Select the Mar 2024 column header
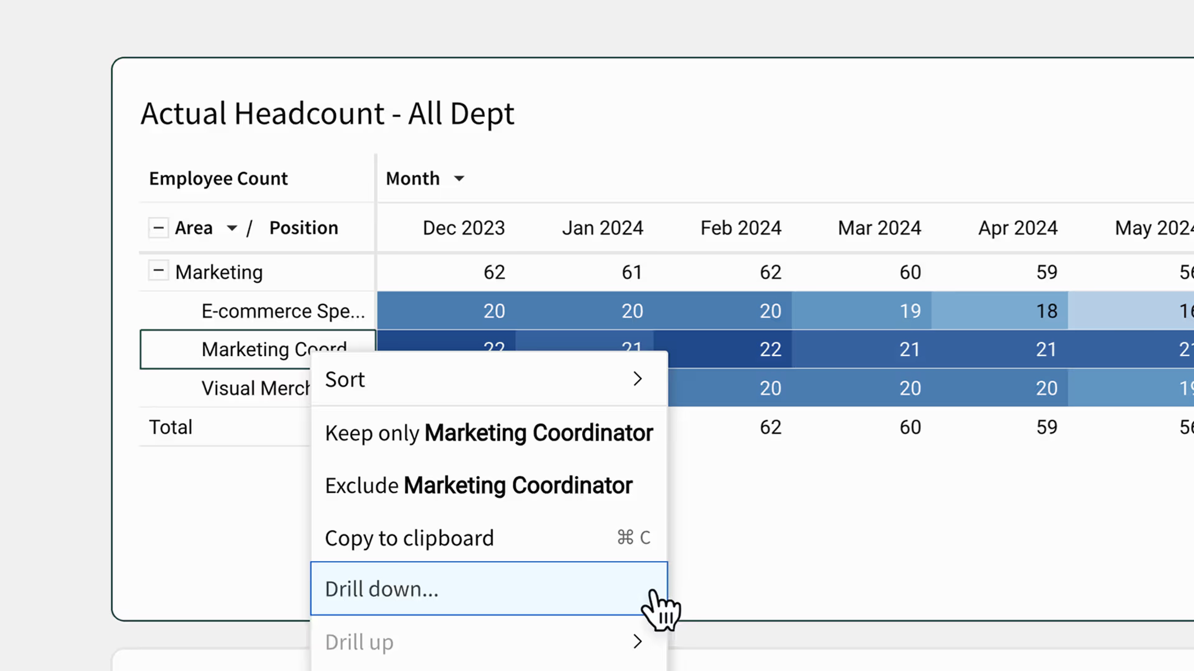The image size is (1194, 671). coord(879,228)
